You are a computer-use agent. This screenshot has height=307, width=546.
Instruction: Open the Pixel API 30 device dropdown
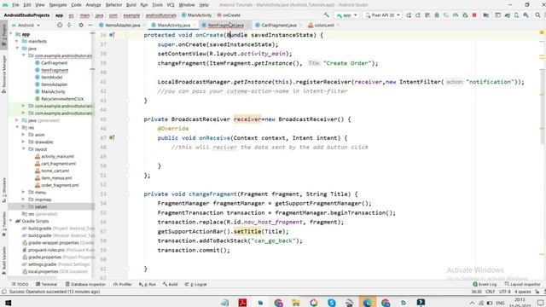(x=382, y=15)
